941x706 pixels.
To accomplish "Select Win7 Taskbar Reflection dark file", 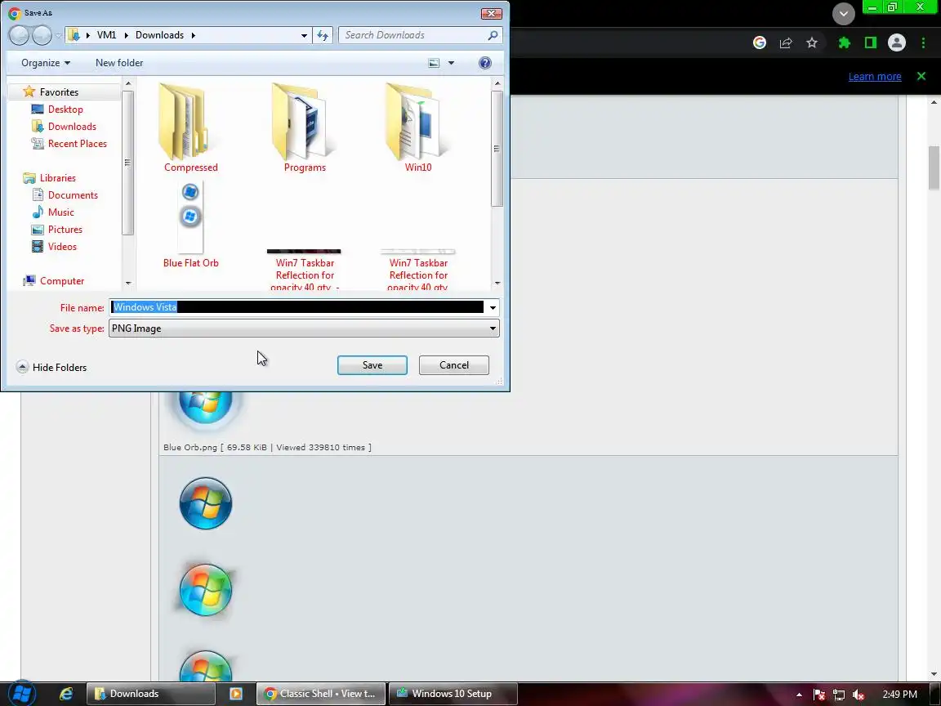I will pyautogui.click(x=304, y=269).
